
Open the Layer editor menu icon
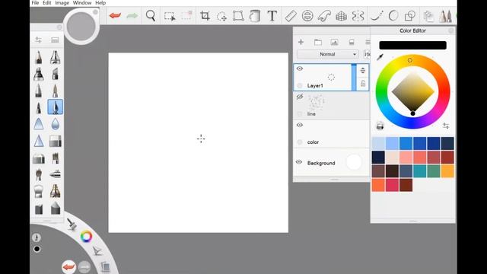[x=368, y=42]
